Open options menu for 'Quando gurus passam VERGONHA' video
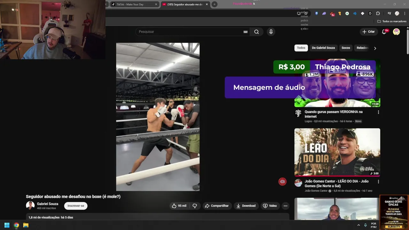The width and height of the screenshot is (409, 230). tap(378, 112)
